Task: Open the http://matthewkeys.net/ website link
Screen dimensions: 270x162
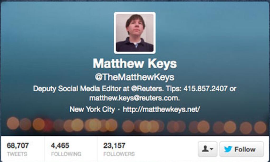Action: pos(161,109)
